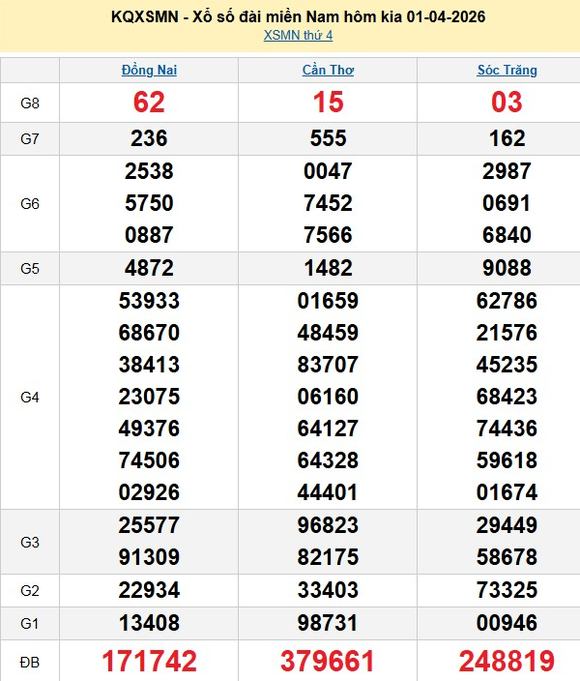Select Cần Thơ G2 number 33403

pos(328,589)
